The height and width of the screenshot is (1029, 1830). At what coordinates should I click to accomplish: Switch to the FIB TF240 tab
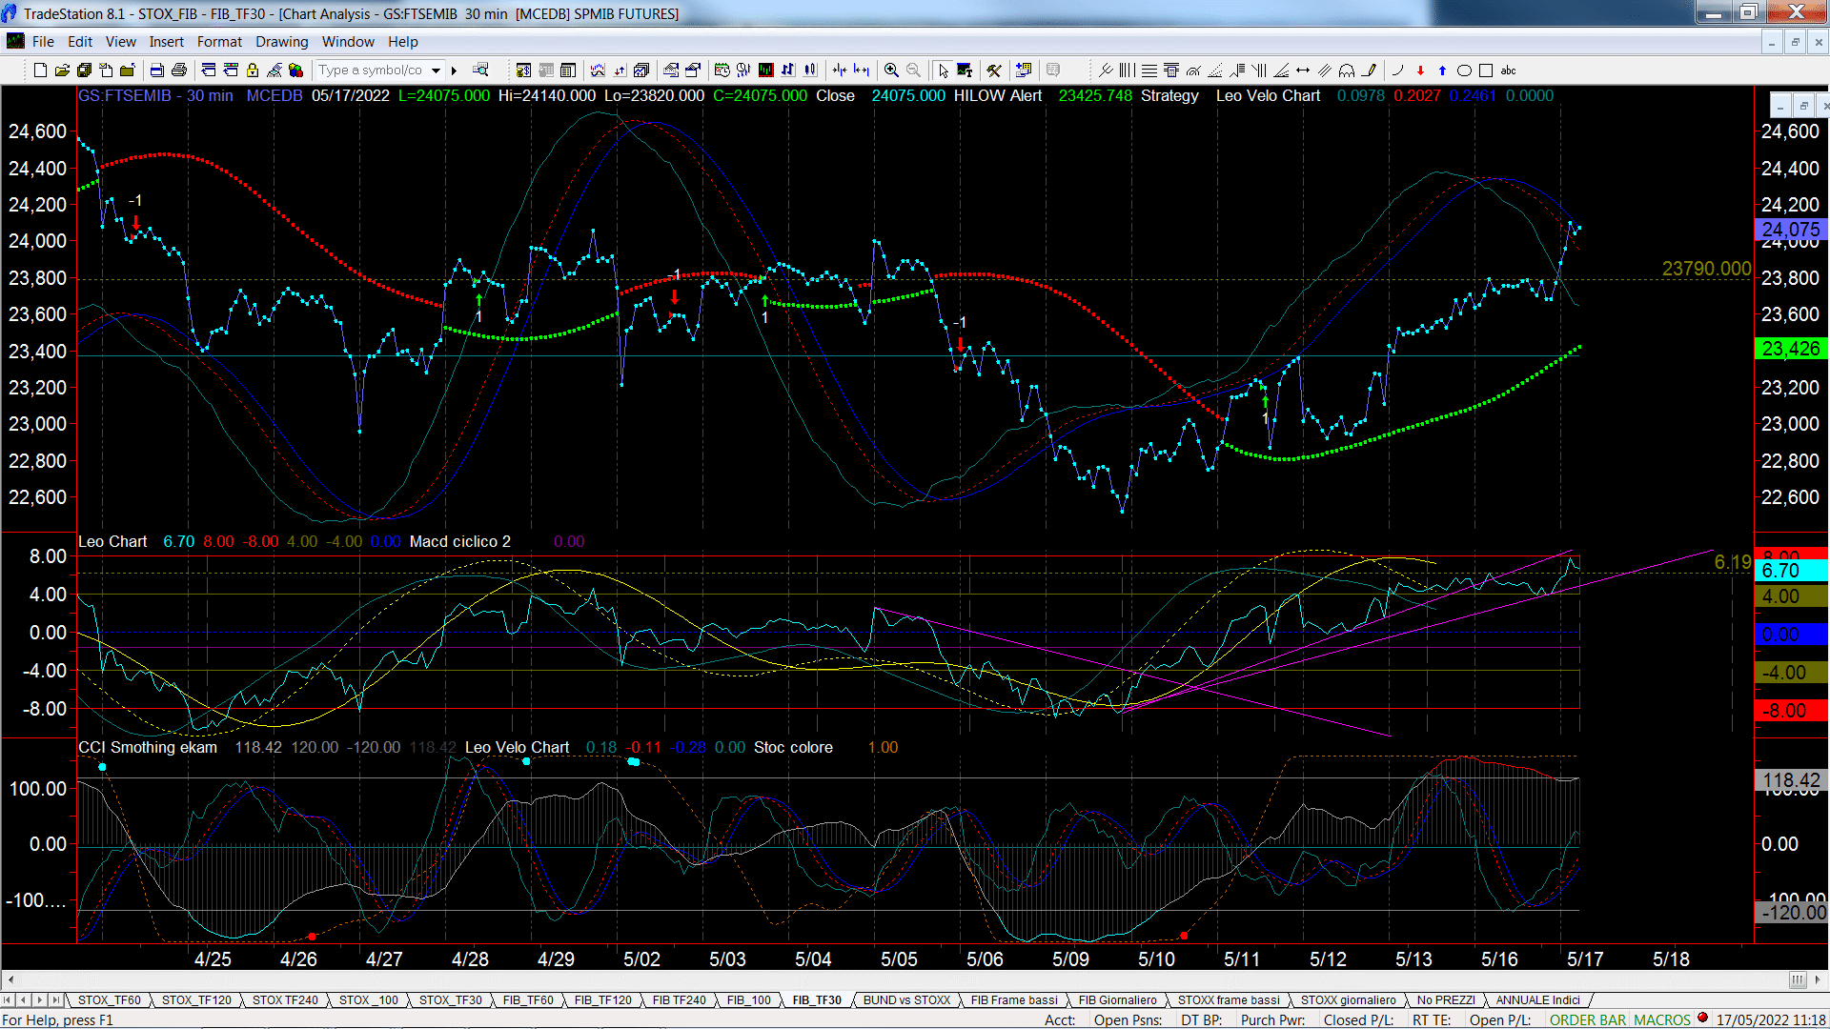pos(680,1000)
